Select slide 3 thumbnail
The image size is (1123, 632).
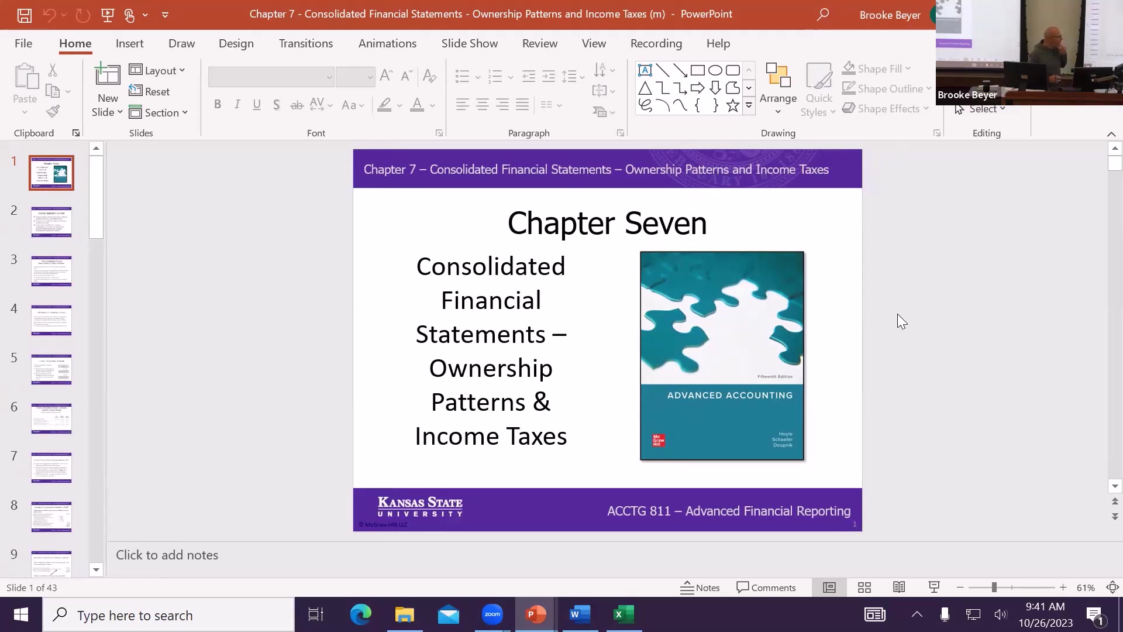(51, 270)
